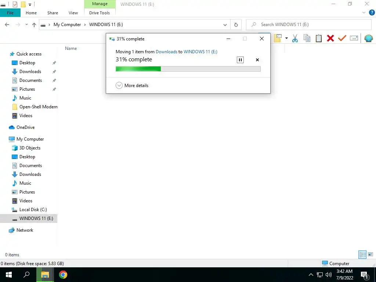Click the Email envelope toolbar icon
This screenshot has width=376, height=282.
[354, 38]
